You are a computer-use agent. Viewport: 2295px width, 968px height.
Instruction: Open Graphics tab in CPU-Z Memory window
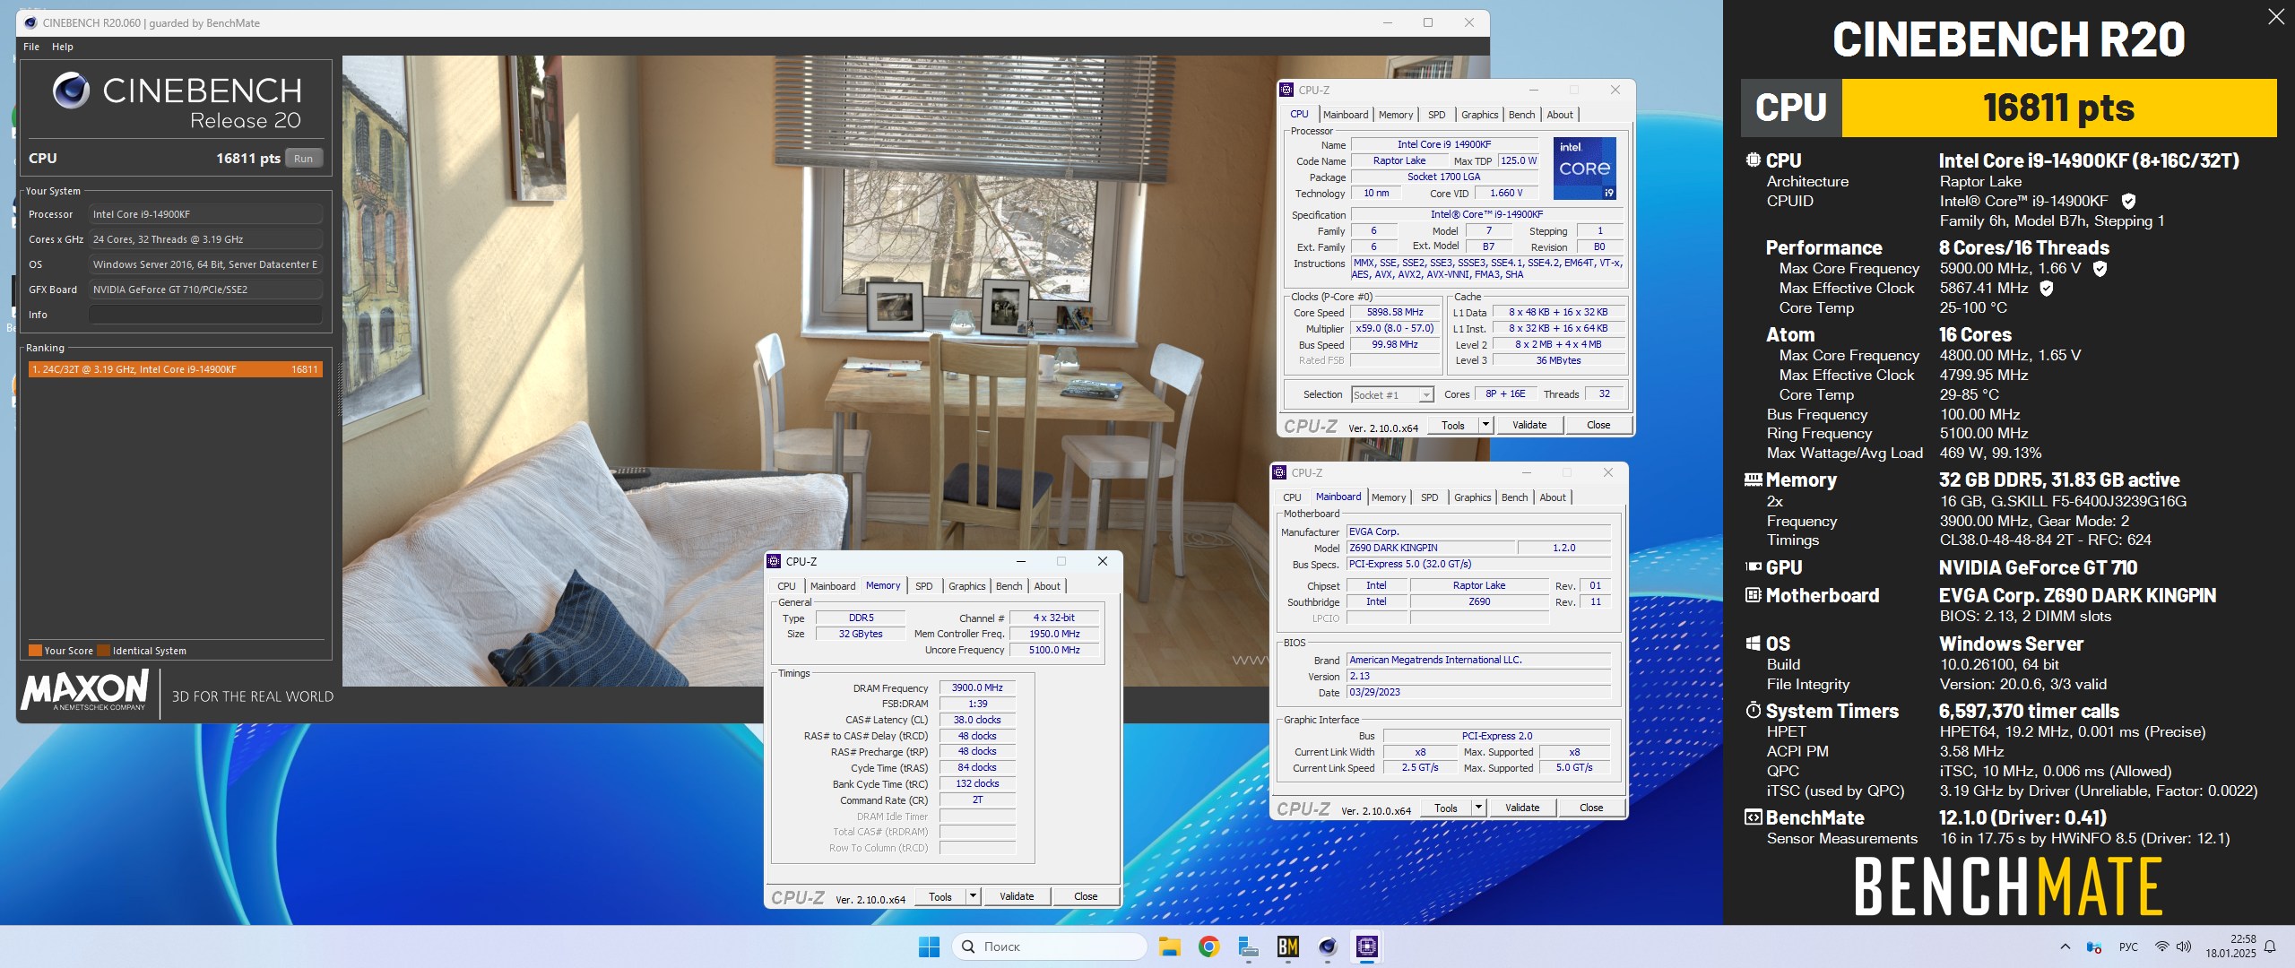pos(966,586)
